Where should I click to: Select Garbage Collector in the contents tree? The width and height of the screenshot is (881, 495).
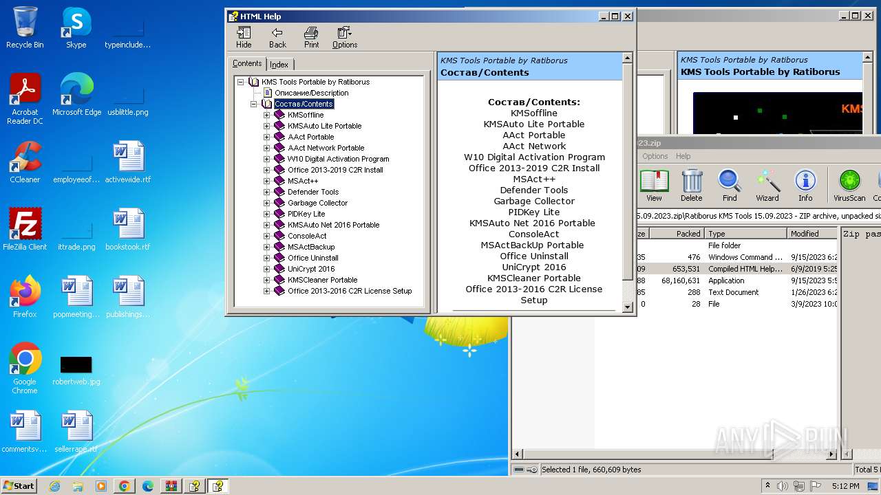click(317, 203)
